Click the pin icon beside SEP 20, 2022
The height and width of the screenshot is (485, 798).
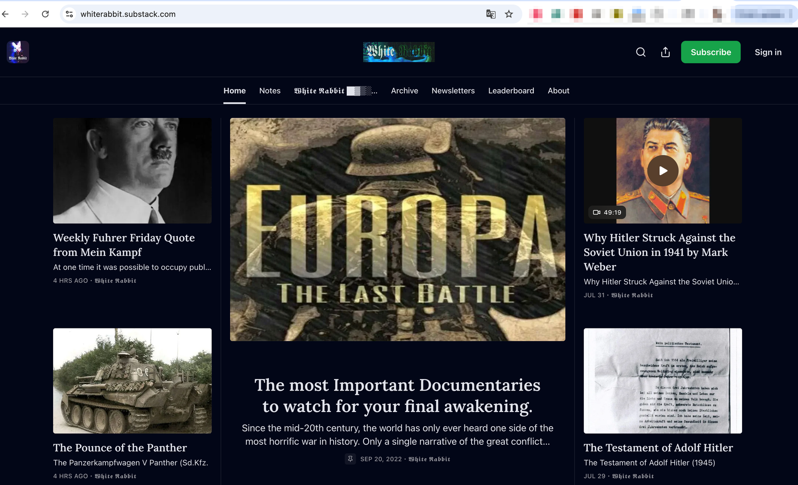350,459
